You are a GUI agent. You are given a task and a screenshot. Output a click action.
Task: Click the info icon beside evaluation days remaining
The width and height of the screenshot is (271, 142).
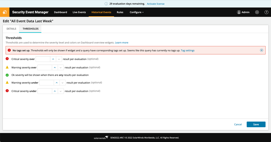(x=106, y=4)
